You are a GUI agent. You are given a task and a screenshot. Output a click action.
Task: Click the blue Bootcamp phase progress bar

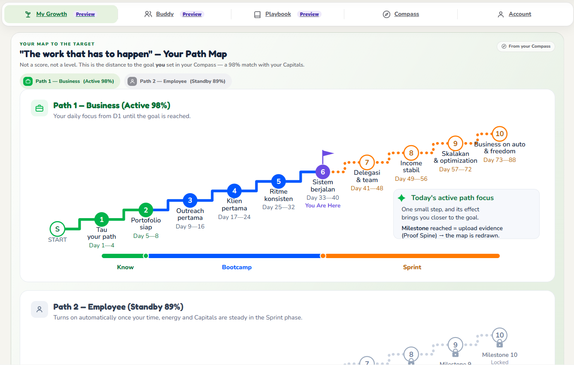tap(235, 256)
